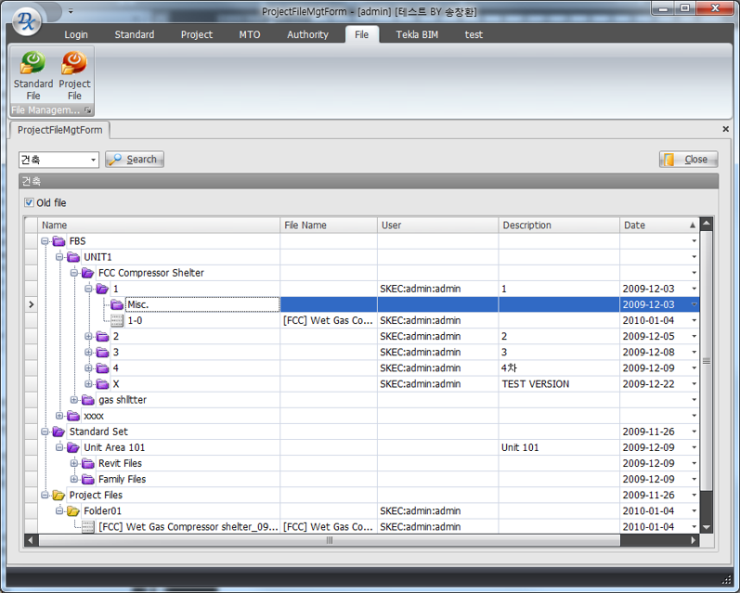The width and height of the screenshot is (740, 593).
Task: Click the Misc. folder icon
Action: pos(117,304)
